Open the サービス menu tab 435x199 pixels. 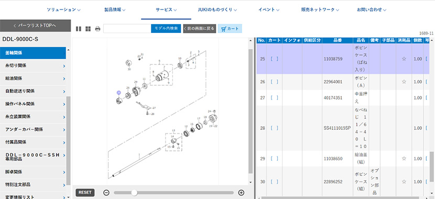pyautogui.click(x=166, y=10)
